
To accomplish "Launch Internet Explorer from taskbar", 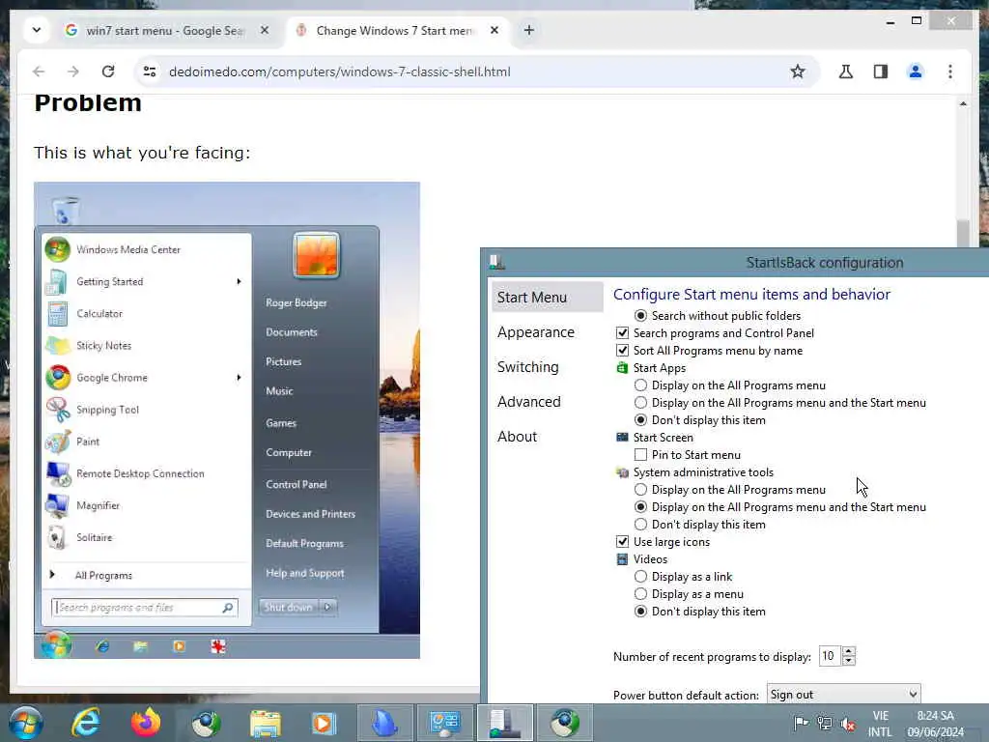I will [x=85, y=723].
